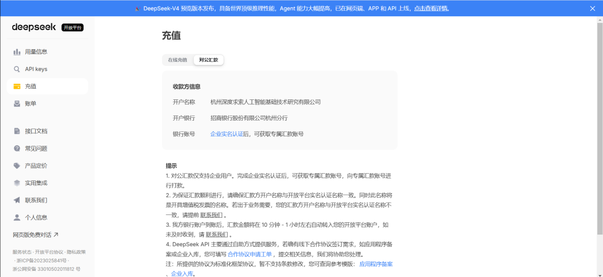Click the 开户银行 label
This screenshot has width=603, height=277.
click(184, 118)
